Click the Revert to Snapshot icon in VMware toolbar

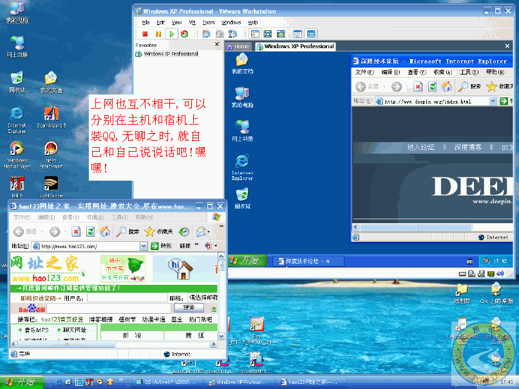(220, 34)
